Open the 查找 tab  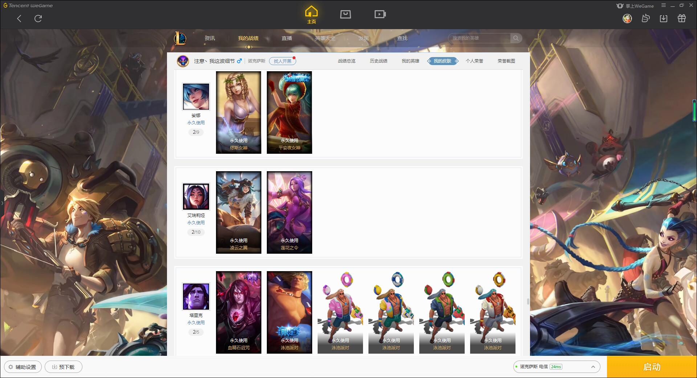coord(402,38)
